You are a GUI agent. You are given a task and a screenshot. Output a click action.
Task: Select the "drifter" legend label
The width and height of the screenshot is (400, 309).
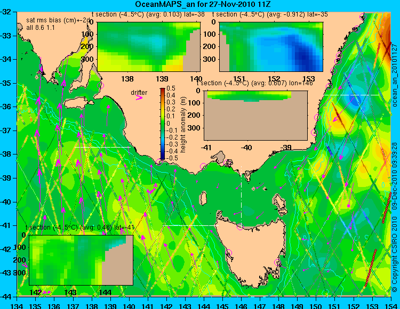139,92
